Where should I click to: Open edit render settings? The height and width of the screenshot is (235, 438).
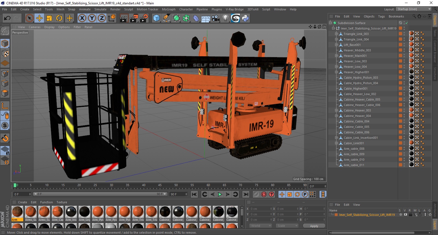click(x=144, y=18)
